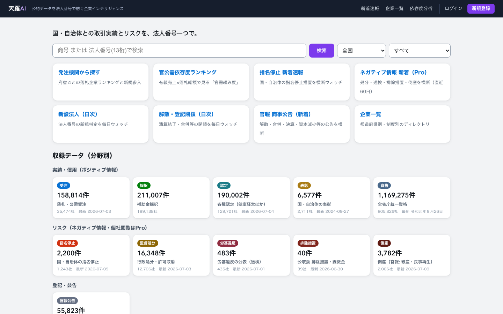Open the 発注機関から探す card
Viewport: 503px width, 314px height.
[x=101, y=82]
